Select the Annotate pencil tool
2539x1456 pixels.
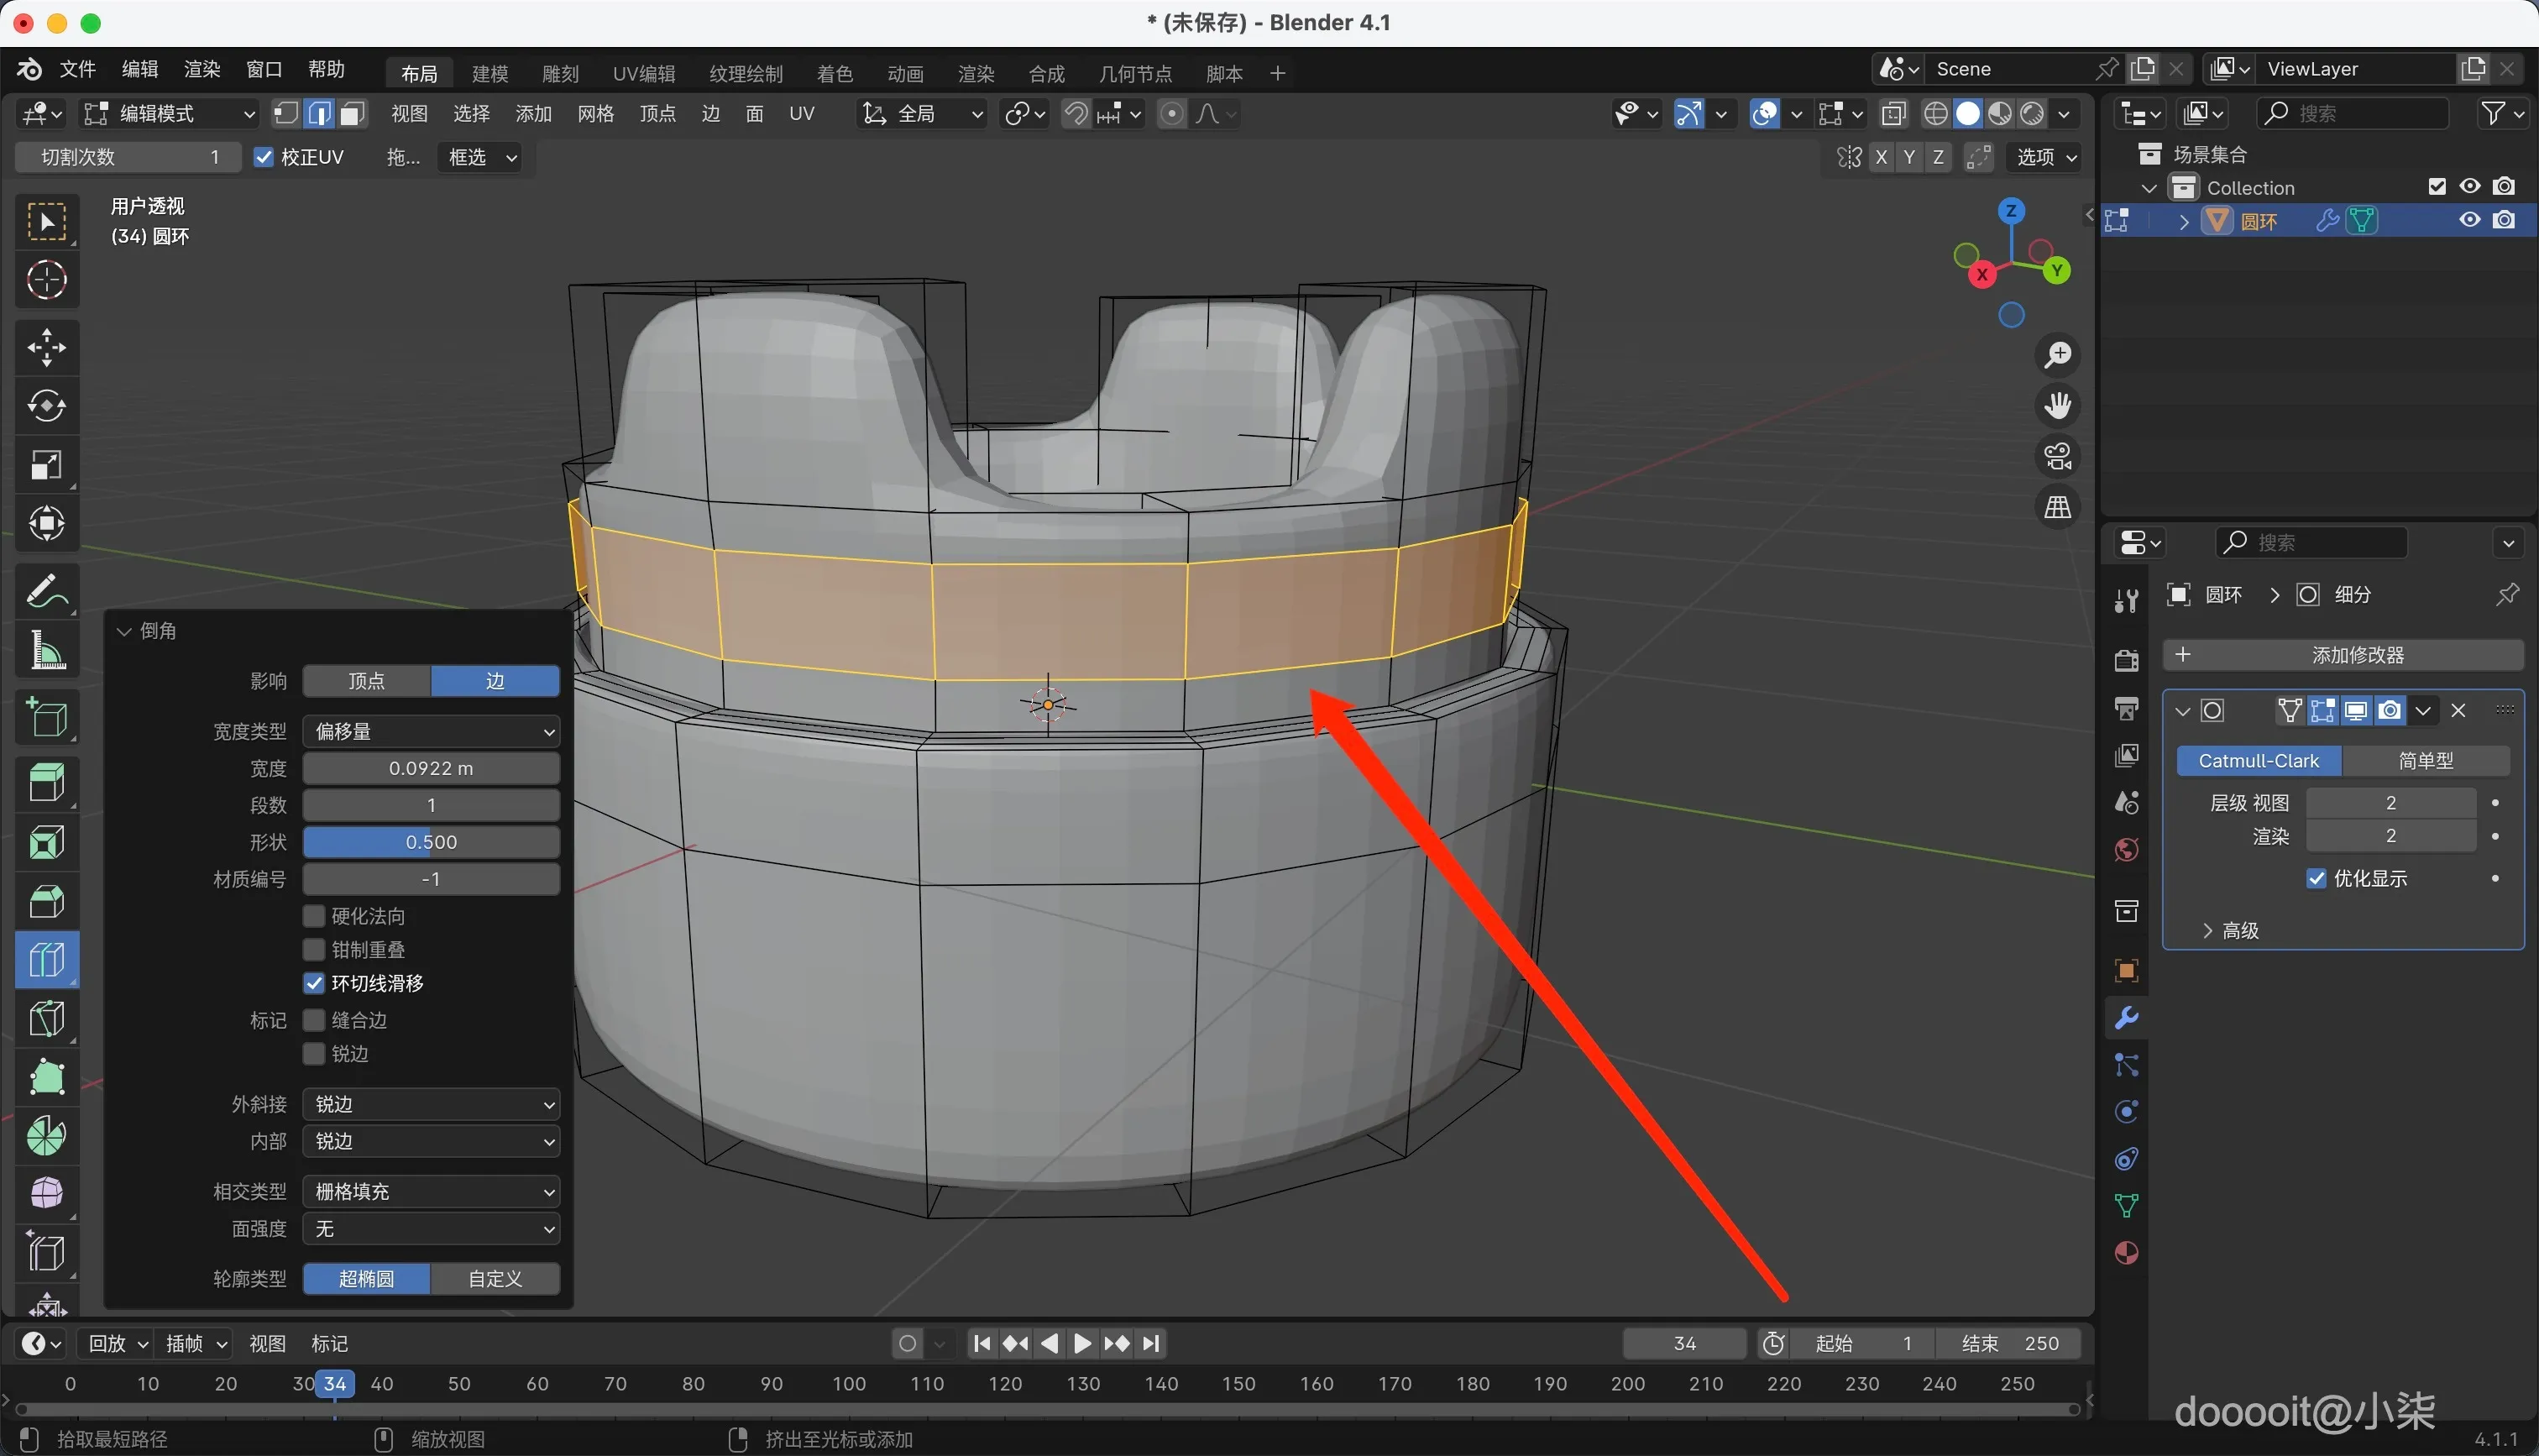tap(46, 590)
